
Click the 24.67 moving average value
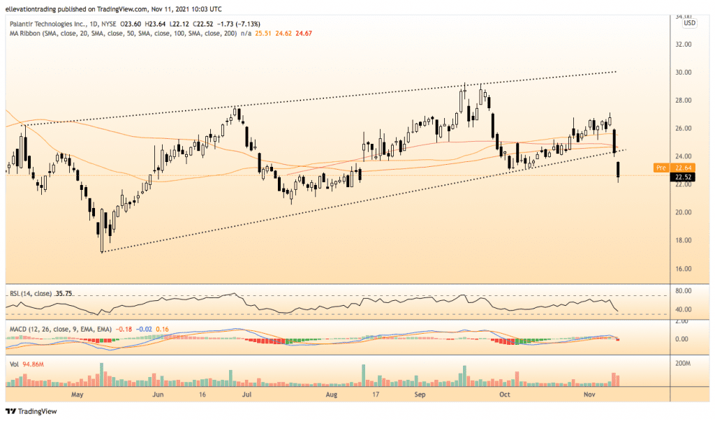tap(304, 34)
